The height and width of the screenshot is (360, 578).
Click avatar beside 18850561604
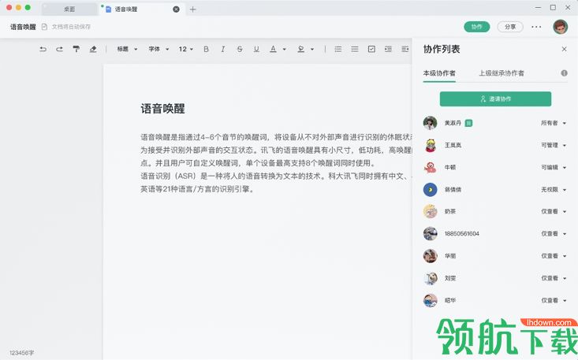(x=430, y=234)
